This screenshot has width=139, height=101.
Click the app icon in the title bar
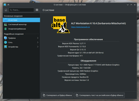pyautogui.click(x=5, y=5)
